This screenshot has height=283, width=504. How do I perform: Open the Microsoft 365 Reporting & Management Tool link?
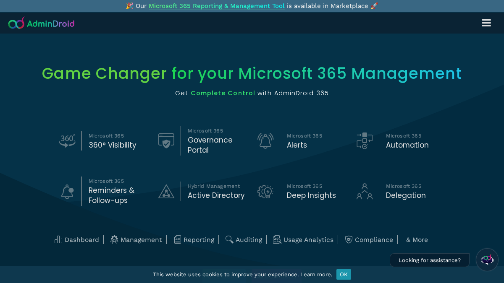(217, 6)
